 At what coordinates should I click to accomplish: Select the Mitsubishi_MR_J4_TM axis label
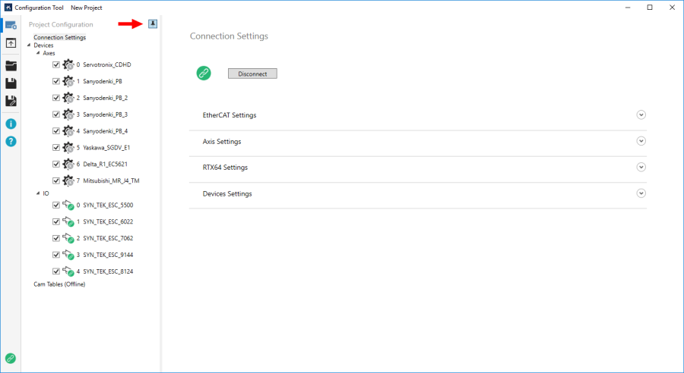coord(111,180)
